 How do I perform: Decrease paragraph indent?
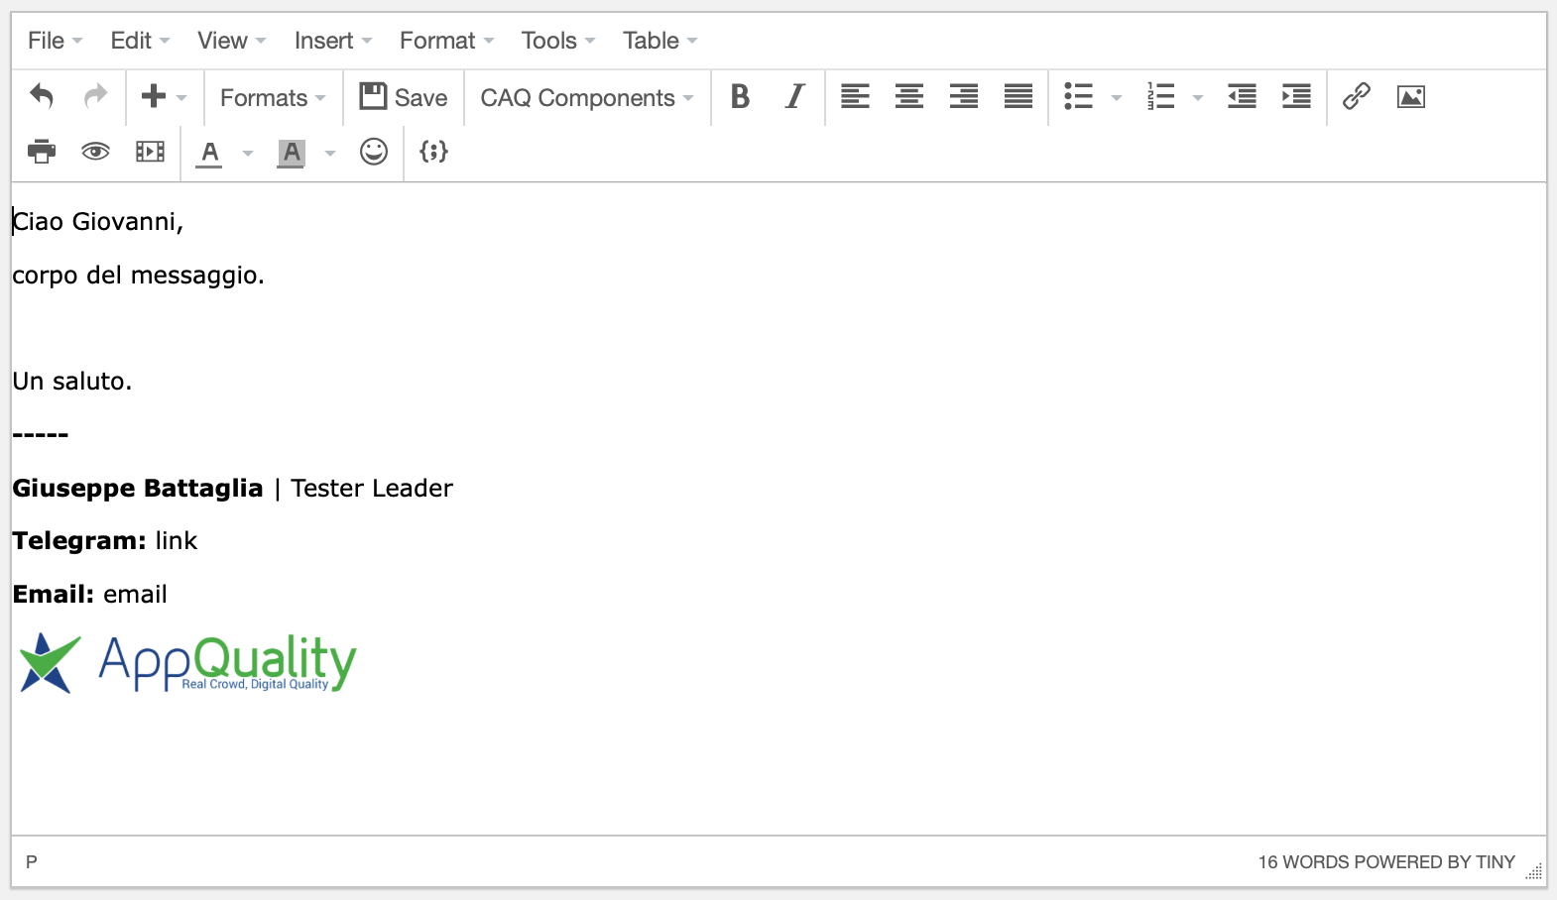coord(1242,96)
